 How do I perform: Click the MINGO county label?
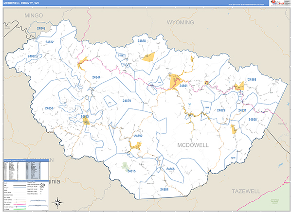pos(34,16)
